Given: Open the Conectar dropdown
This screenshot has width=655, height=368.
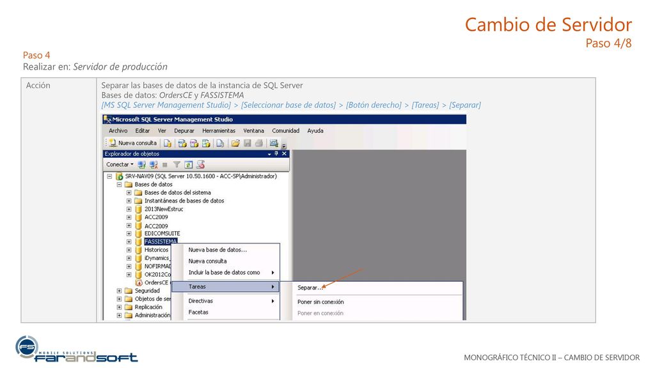Looking at the screenshot, I should [x=120, y=165].
